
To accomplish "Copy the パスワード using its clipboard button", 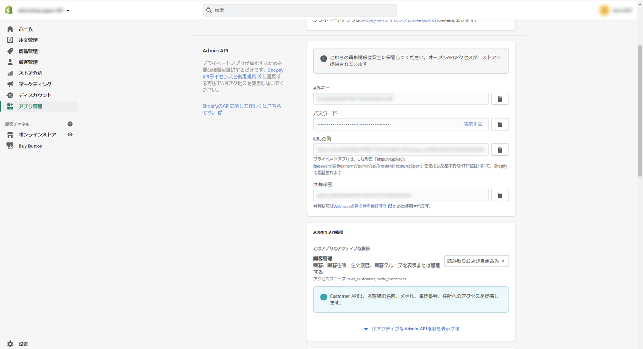I will coord(499,124).
